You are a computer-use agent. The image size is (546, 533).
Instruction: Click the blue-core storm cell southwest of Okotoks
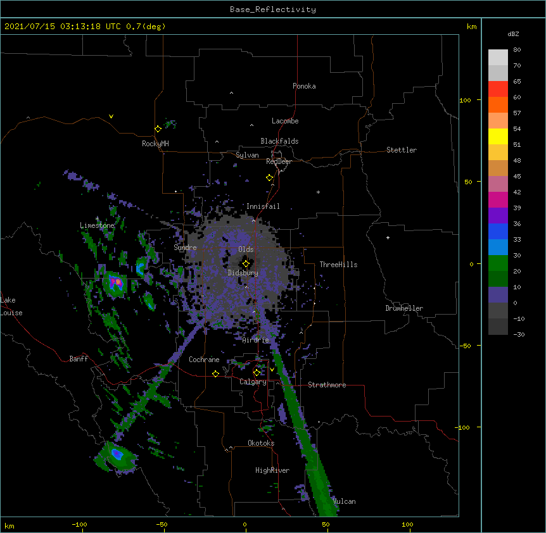click(x=117, y=454)
